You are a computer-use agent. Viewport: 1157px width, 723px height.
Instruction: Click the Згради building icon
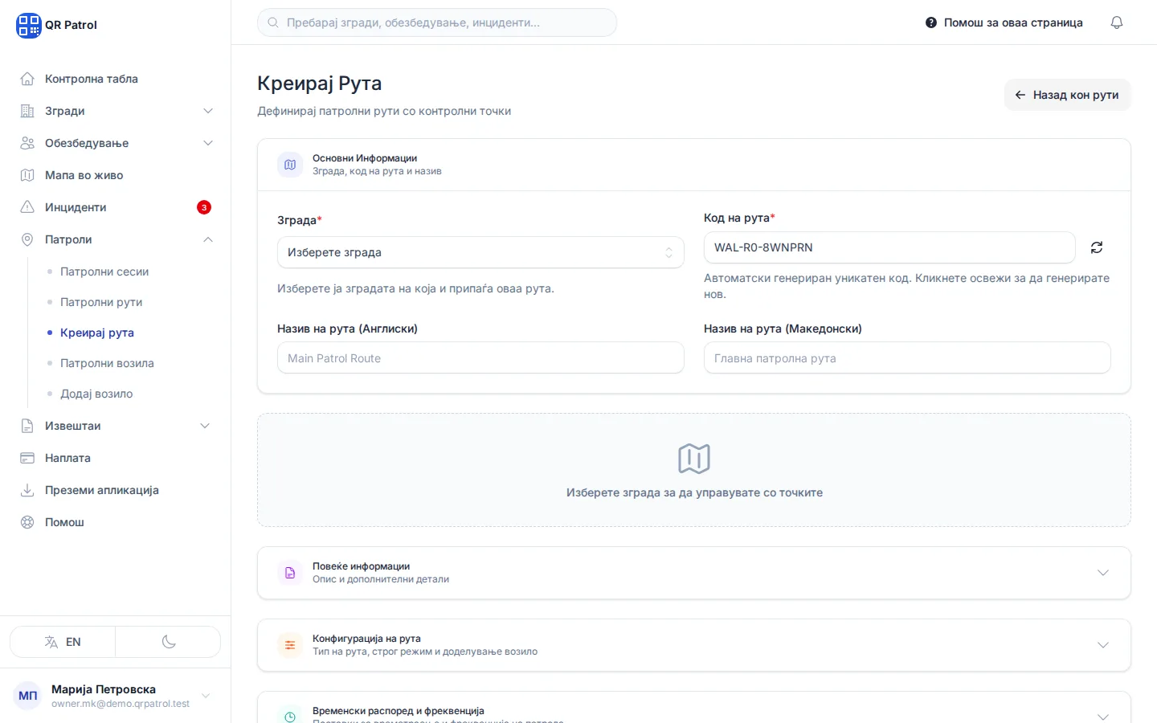coord(27,111)
